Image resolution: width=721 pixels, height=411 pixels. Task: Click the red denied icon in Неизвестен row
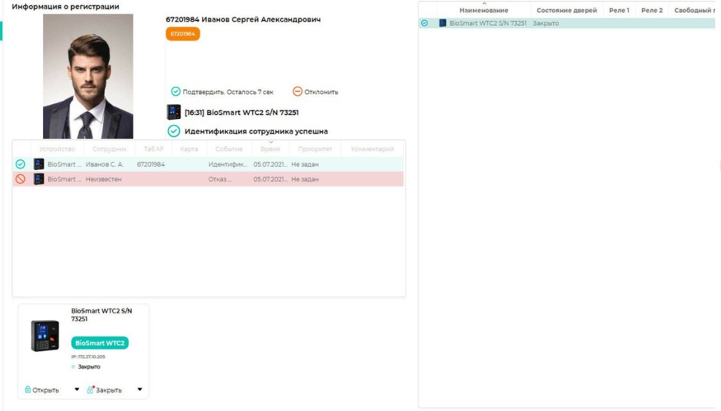[21, 179]
